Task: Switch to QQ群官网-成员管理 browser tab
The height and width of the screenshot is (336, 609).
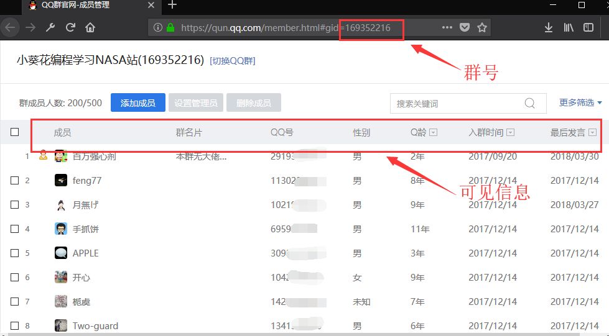Action: [x=90, y=6]
